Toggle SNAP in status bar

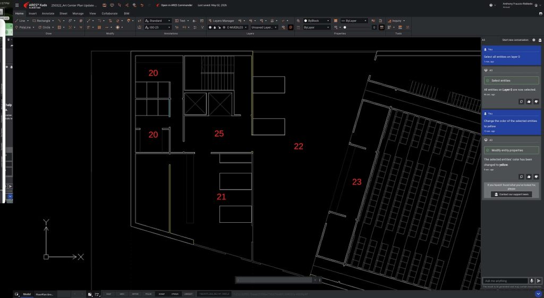(108, 294)
